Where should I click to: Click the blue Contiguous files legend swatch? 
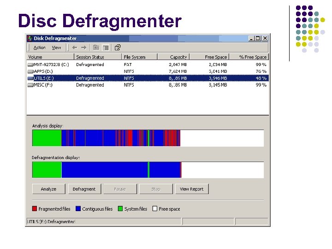click(78, 208)
